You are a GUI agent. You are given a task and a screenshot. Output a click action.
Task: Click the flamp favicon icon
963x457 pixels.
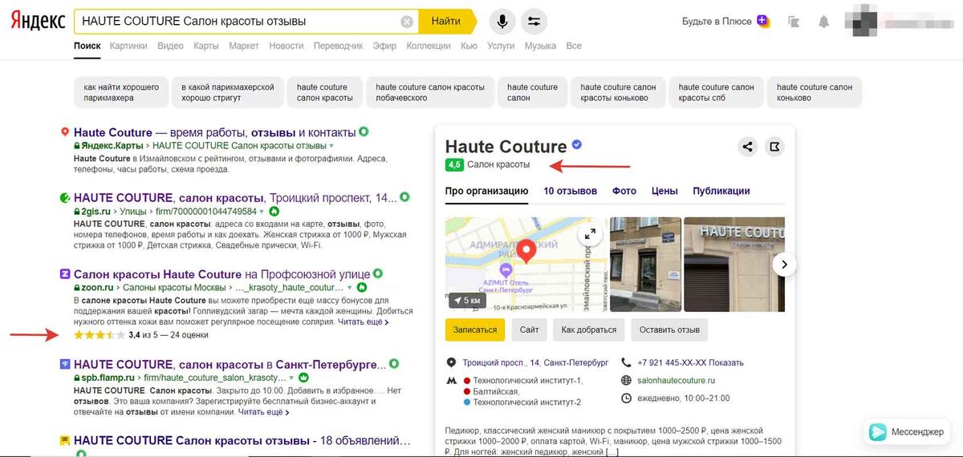pyautogui.click(x=65, y=365)
